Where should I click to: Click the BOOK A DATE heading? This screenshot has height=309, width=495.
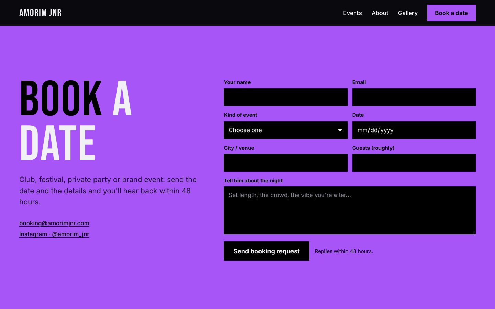pos(76,120)
